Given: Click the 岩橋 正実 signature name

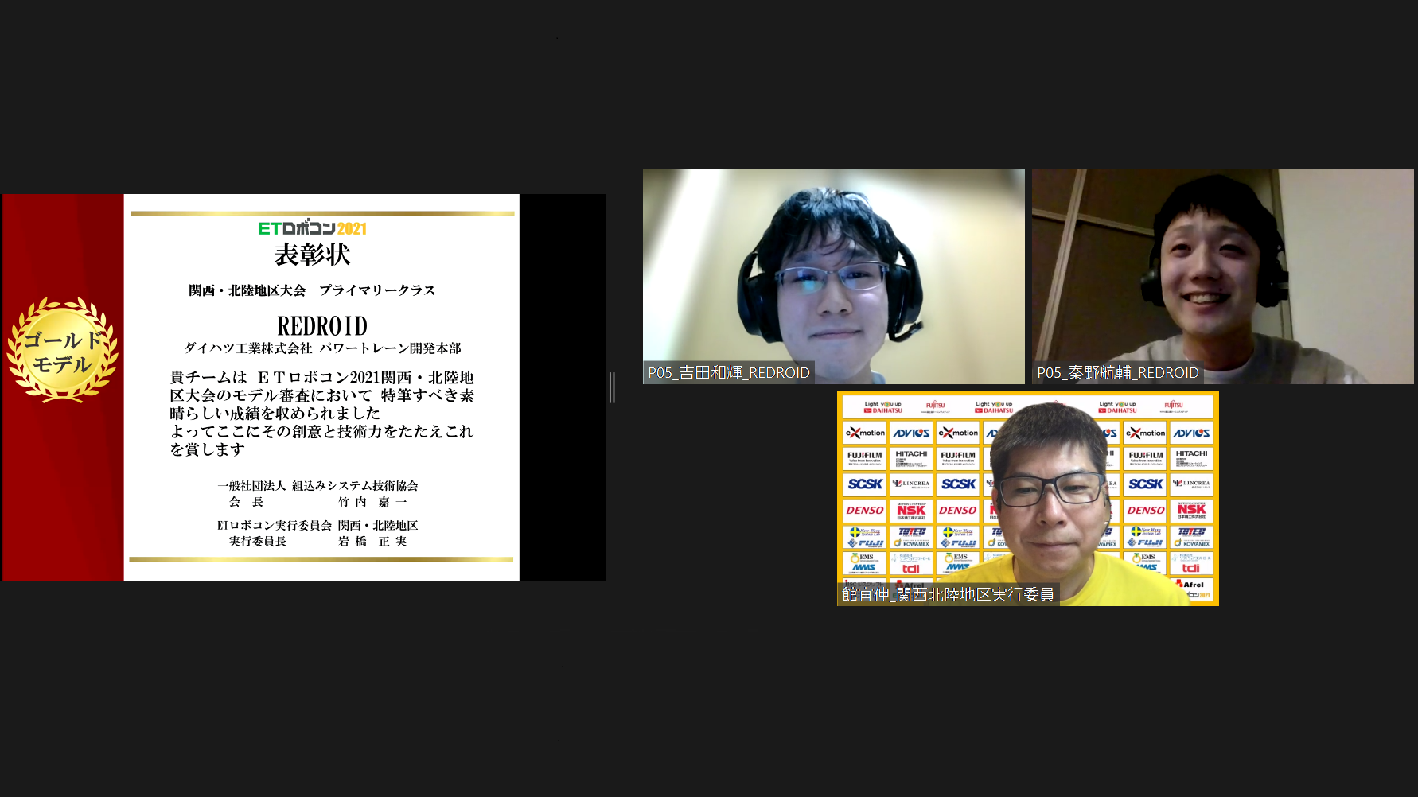Looking at the screenshot, I should click(372, 542).
